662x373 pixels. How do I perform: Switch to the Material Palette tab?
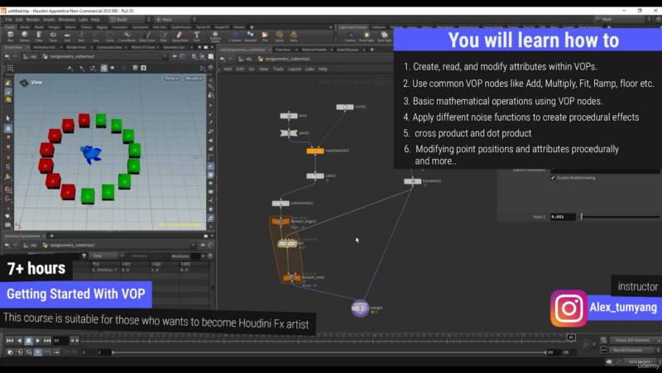point(314,50)
